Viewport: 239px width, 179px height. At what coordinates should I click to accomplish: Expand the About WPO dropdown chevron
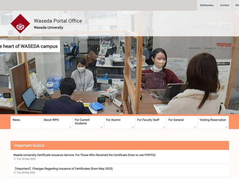[70, 127]
